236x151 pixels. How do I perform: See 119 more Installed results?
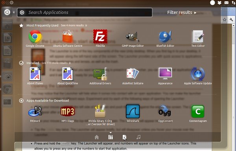pos(56,63)
